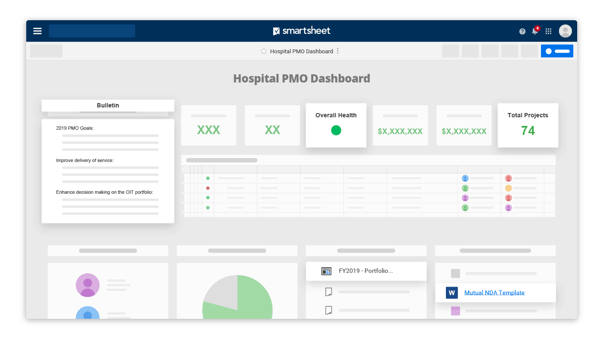Open the FY2019 - Portfolio shortcut
The width and height of the screenshot is (603, 339).
tap(365, 271)
